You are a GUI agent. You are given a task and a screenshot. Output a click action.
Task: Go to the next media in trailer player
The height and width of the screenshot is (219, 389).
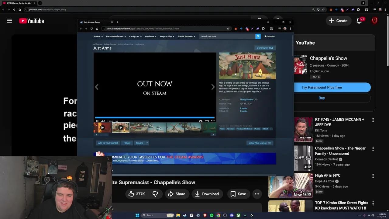(213, 87)
